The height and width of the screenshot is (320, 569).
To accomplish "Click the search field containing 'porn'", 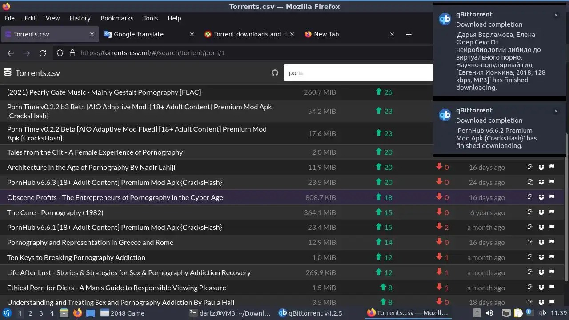I will click(356, 73).
